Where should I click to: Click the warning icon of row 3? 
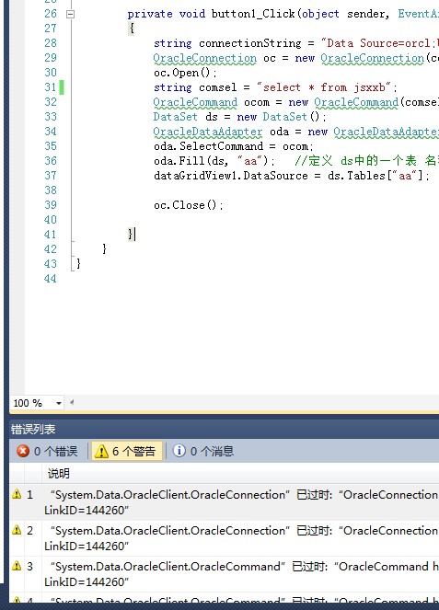pos(17,565)
